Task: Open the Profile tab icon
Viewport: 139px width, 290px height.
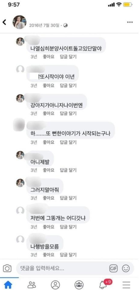Action: (x=55, y=285)
